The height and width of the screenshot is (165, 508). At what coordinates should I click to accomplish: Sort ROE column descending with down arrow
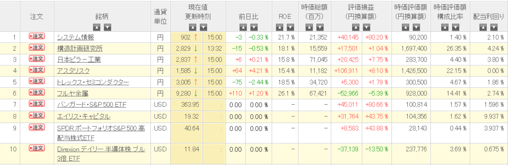[x=290, y=27]
